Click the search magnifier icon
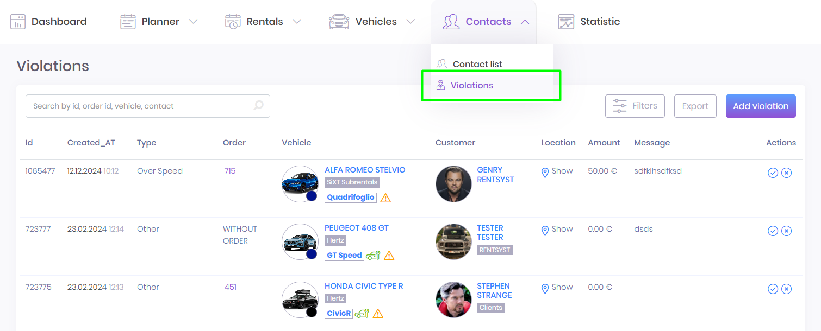This screenshot has height=331, width=821. (x=258, y=106)
